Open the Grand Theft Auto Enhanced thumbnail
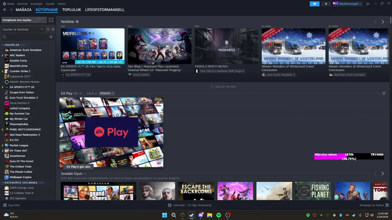This screenshot has width=392, height=220. [98, 191]
